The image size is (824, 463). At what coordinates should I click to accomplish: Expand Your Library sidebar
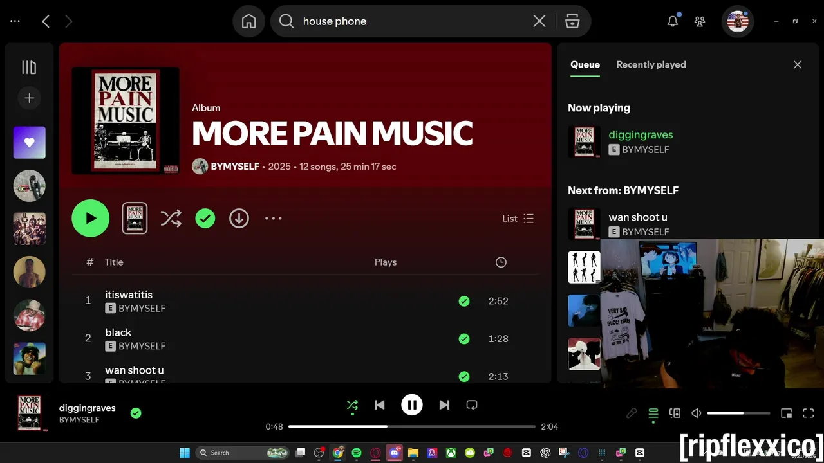[x=29, y=68]
